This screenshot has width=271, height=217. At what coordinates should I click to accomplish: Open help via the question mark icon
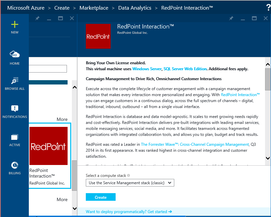pos(268,7)
